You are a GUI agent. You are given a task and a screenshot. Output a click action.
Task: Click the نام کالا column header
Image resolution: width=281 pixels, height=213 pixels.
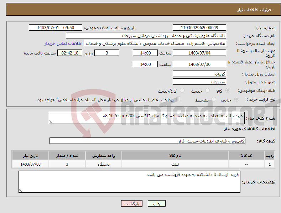tap(175, 156)
